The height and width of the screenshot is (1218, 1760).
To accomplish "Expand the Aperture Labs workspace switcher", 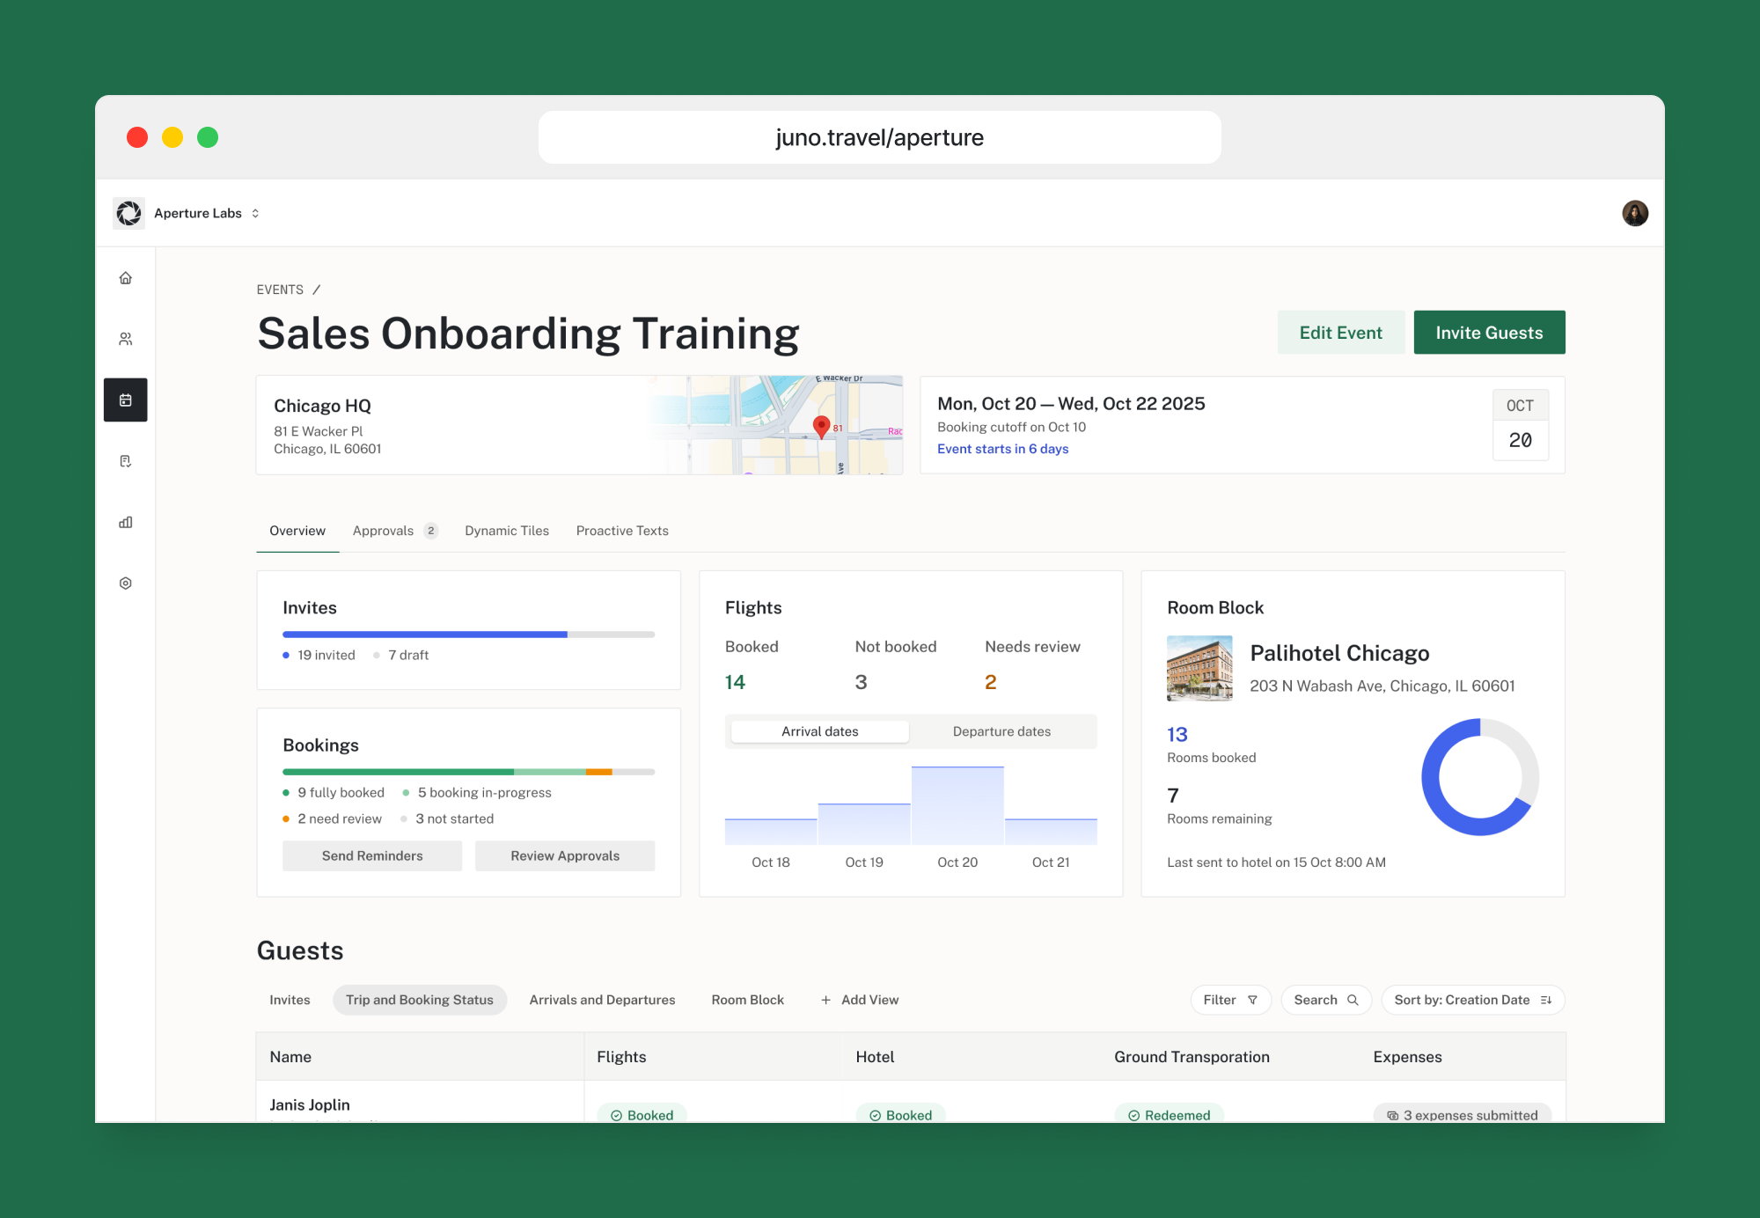I will point(254,212).
